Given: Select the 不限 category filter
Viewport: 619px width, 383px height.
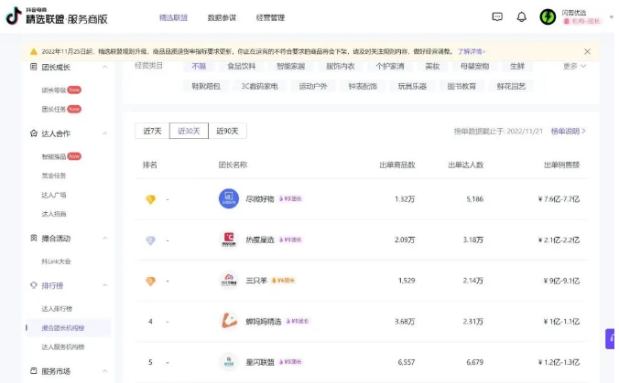Looking at the screenshot, I should (199, 66).
